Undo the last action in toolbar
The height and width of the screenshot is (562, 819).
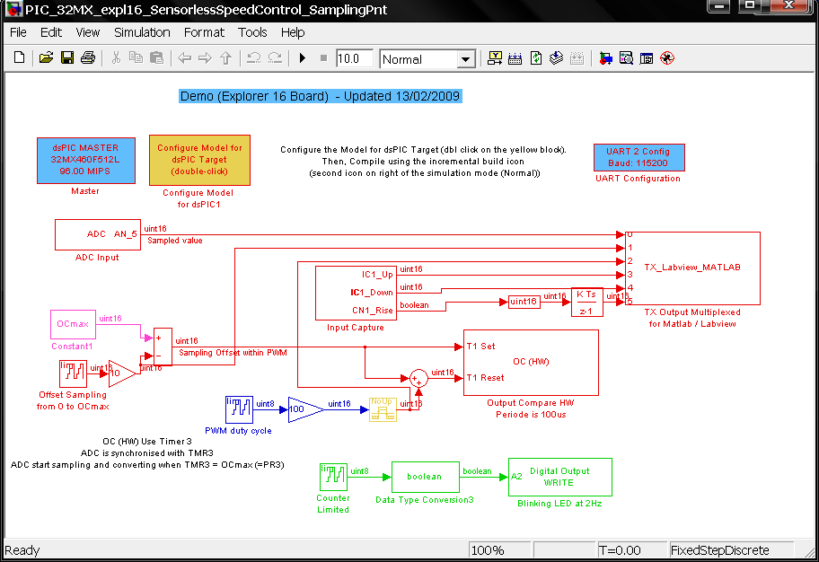click(254, 58)
